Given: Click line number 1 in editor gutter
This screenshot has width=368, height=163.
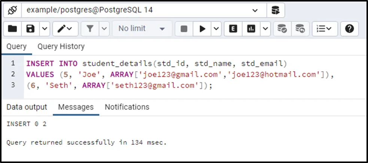Looking at the screenshot, I should coord(13,63).
